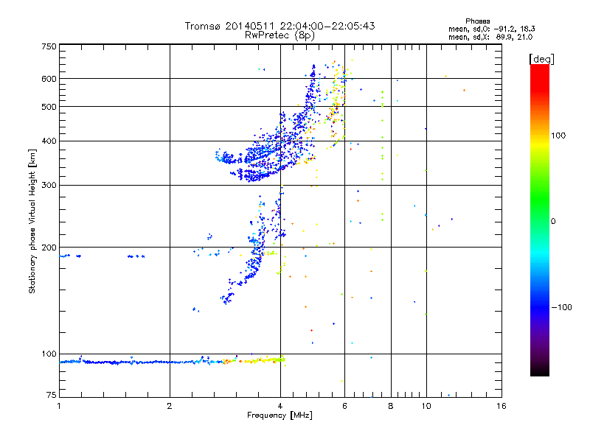Screen dimensions: 590x442
Task: Click the 'RwPretec (8p)' subtitle
Action: tap(280, 35)
